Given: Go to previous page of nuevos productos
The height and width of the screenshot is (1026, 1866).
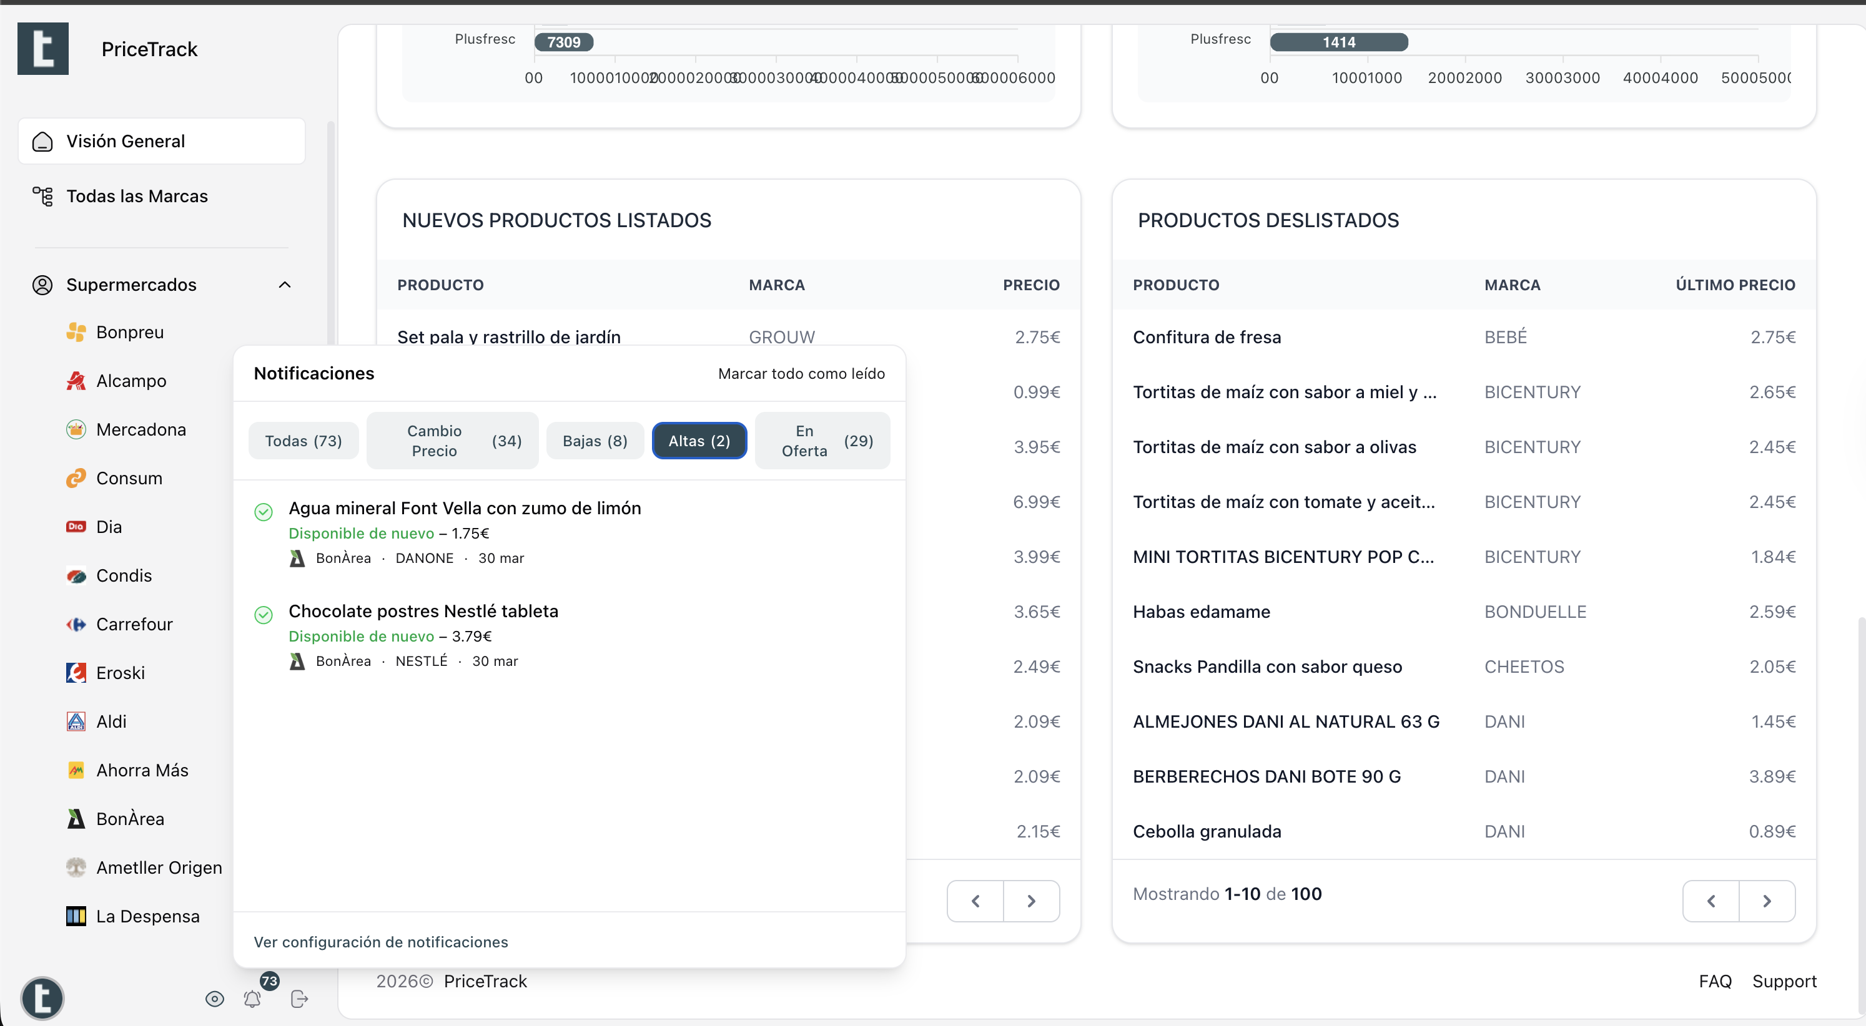Looking at the screenshot, I should click(975, 901).
